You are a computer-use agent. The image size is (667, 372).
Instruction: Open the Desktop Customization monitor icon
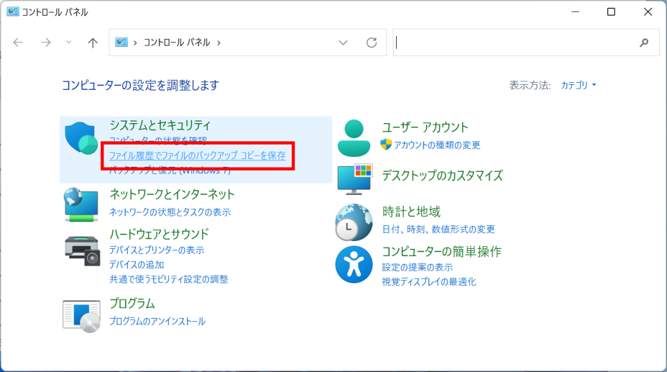[354, 179]
